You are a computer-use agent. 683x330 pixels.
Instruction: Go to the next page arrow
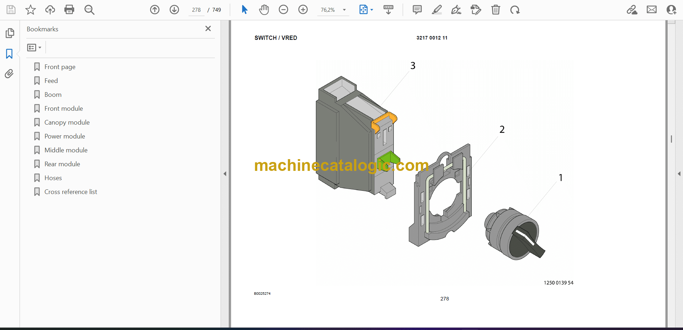[x=174, y=10]
